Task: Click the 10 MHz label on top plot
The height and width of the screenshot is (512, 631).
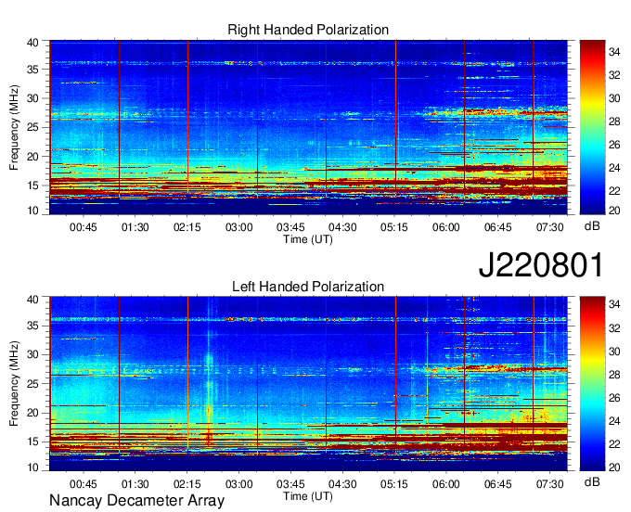Action: pos(32,211)
